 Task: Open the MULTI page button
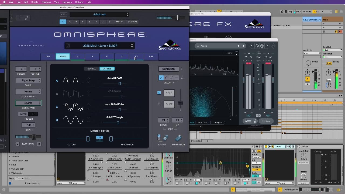coord(119,22)
